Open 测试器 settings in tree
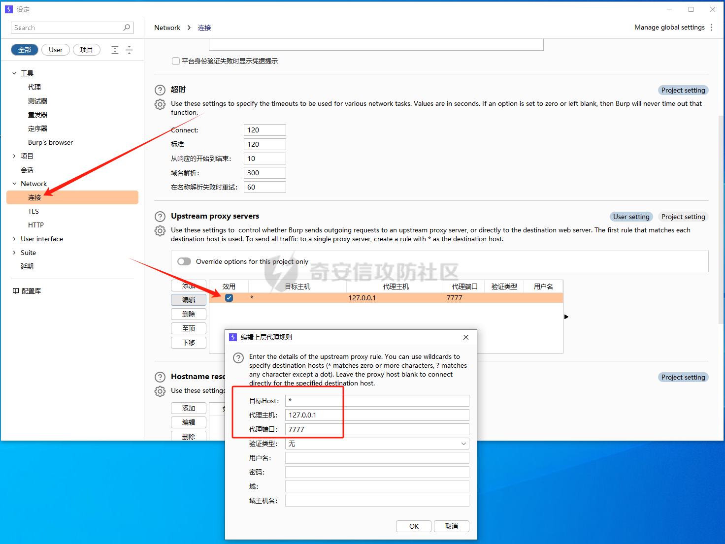 [x=37, y=101]
